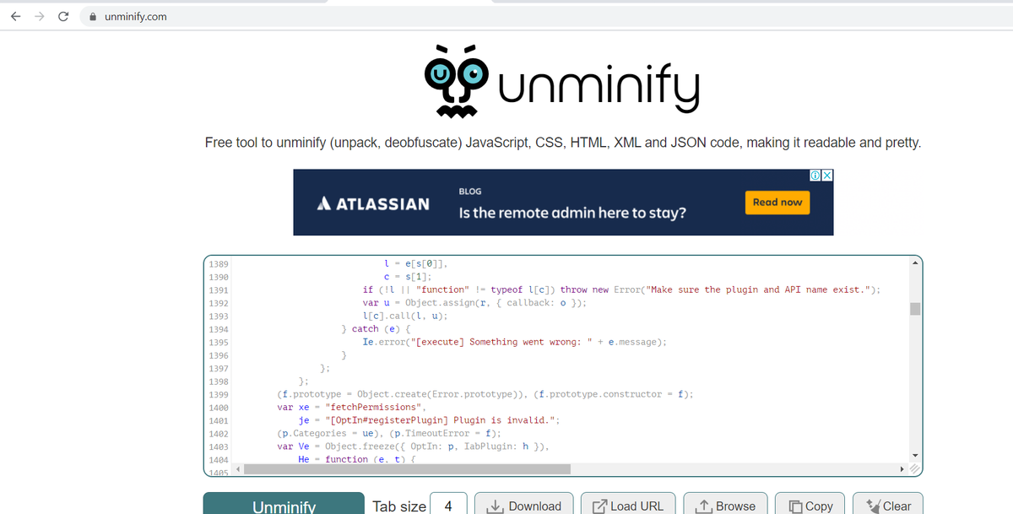Viewport: 1013px width, 514px height.
Task: Reload the unminify.com page
Action: pos(63,16)
